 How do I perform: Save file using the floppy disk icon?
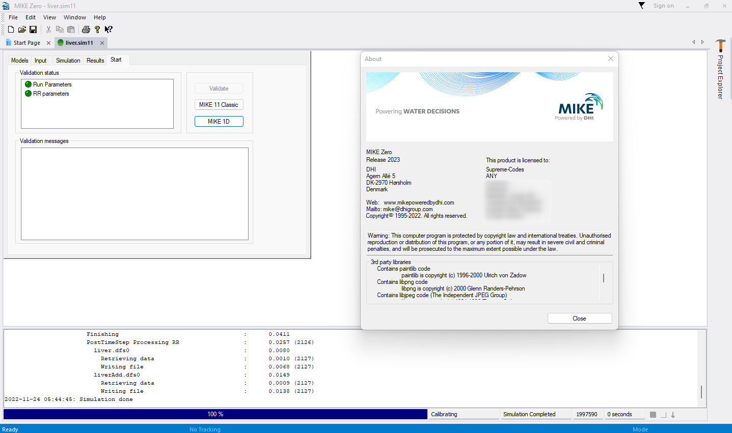click(33, 30)
